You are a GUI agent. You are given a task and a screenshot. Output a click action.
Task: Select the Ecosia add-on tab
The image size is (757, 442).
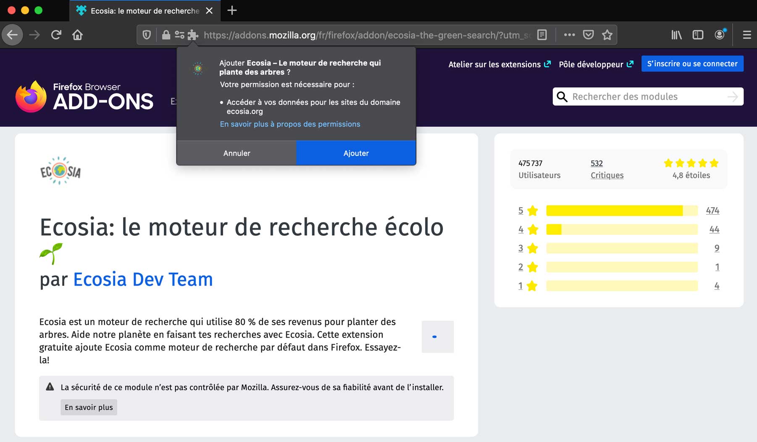pos(145,11)
